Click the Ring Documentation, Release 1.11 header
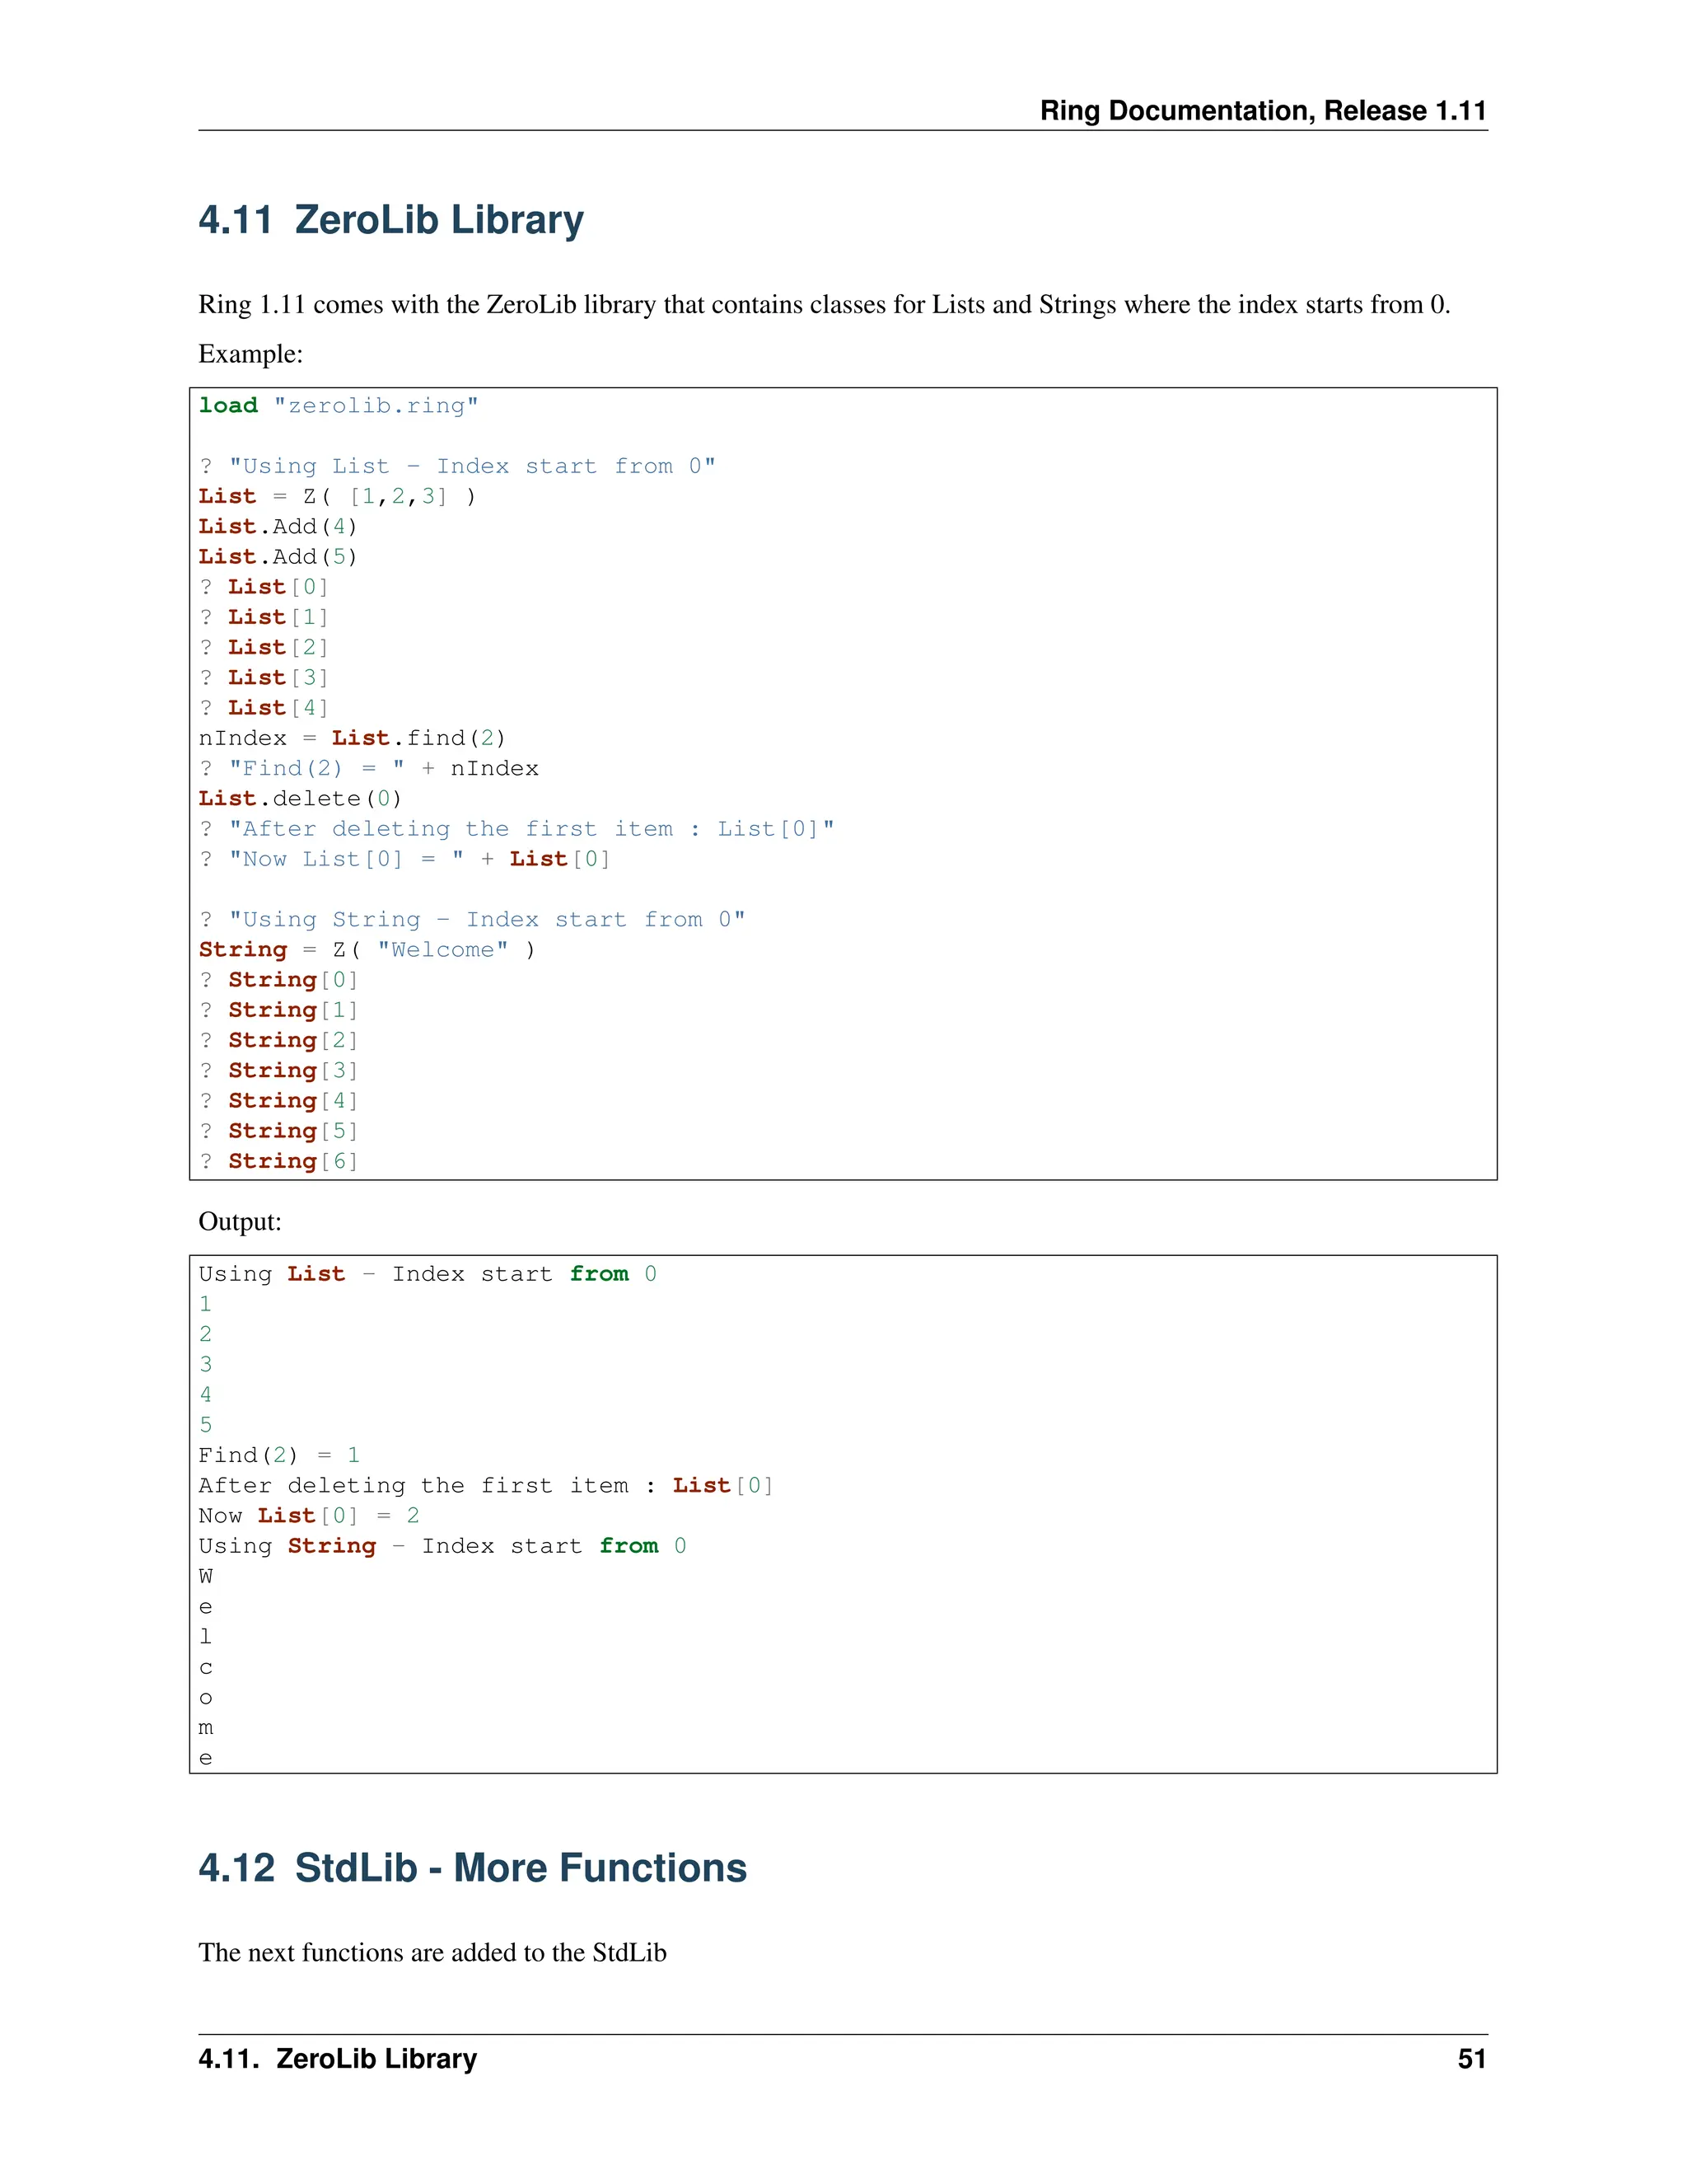The width and height of the screenshot is (1687, 2184). (x=1262, y=110)
